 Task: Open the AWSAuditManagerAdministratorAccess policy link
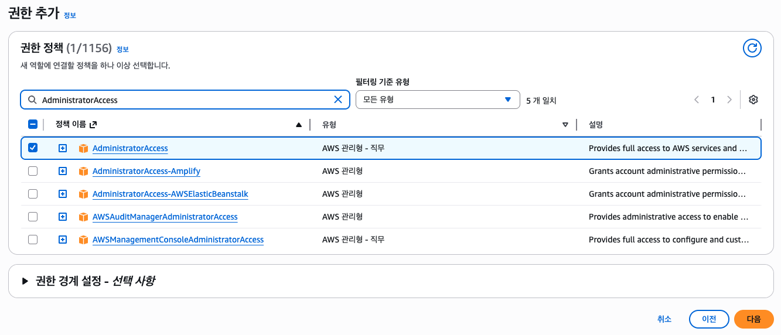(165, 217)
